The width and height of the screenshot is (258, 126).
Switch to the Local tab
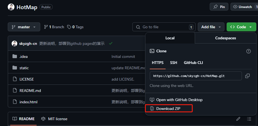170,38
